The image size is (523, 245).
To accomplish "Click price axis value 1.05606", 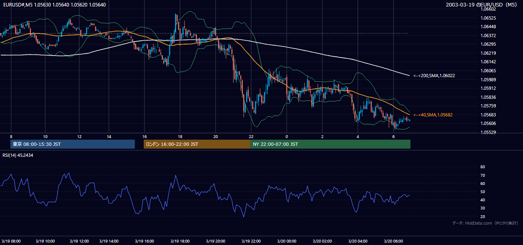I will point(488,123).
